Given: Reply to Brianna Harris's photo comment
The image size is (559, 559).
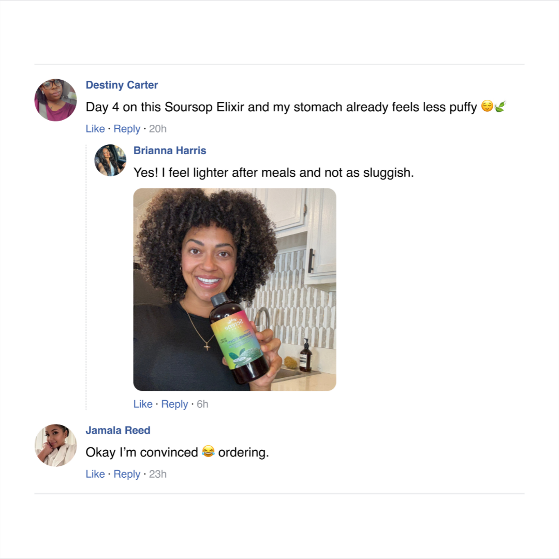Looking at the screenshot, I should [x=174, y=404].
